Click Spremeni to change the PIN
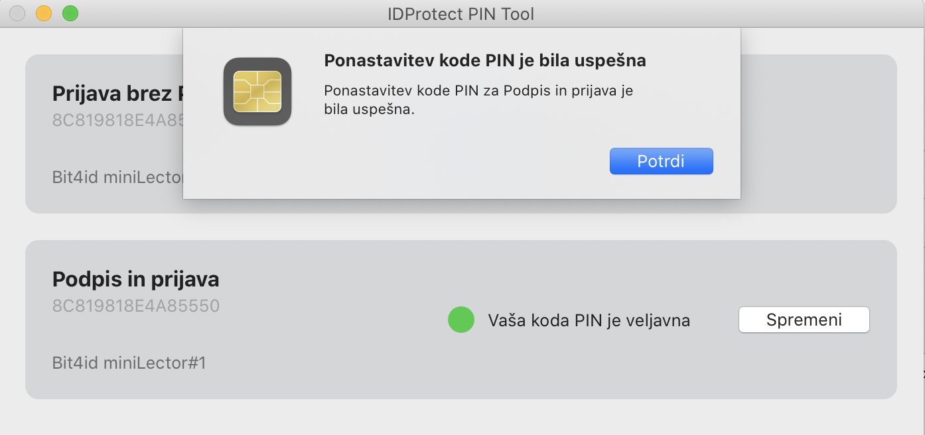This screenshot has height=435, width=925. tap(804, 320)
